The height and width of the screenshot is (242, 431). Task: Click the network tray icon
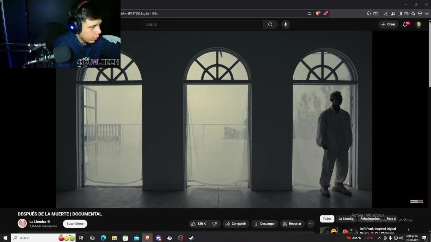click(x=396, y=238)
